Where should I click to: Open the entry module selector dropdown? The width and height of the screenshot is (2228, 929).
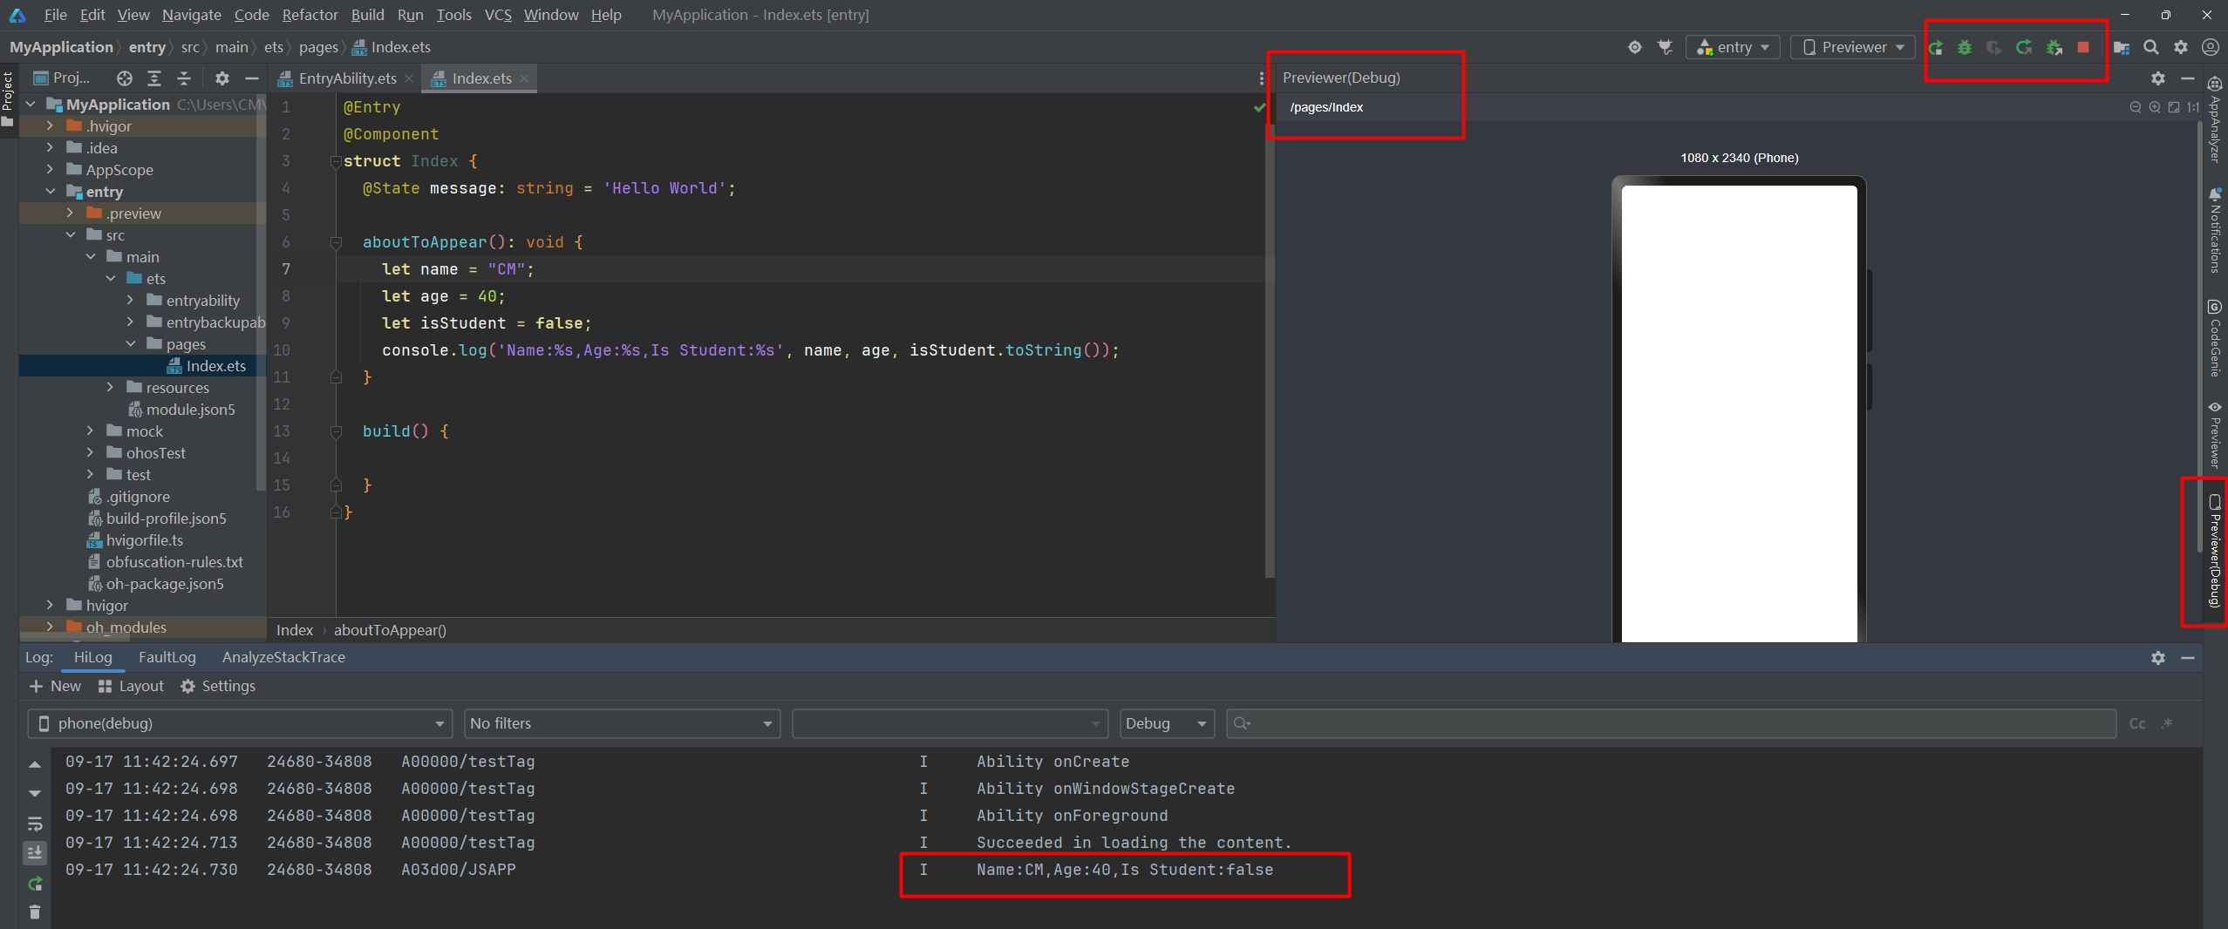[x=1732, y=48]
